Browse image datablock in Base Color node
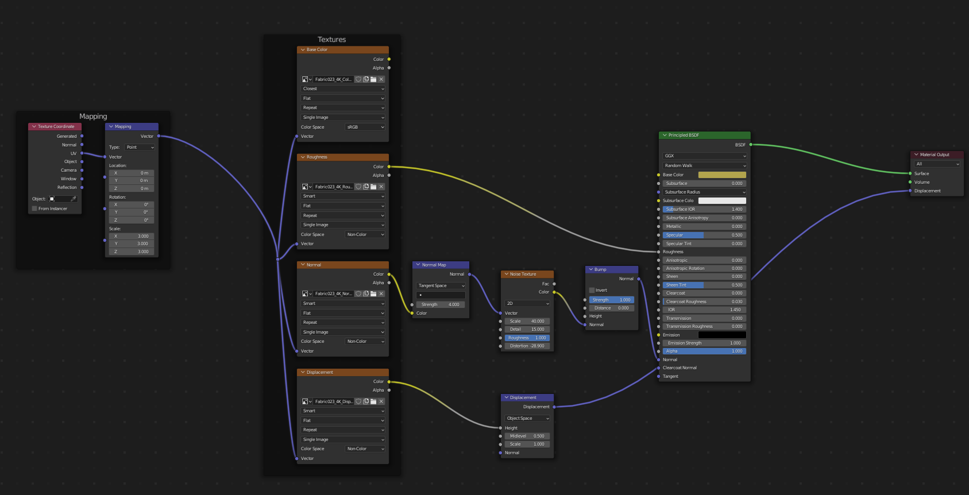This screenshot has height=495, width=969. 307,79
